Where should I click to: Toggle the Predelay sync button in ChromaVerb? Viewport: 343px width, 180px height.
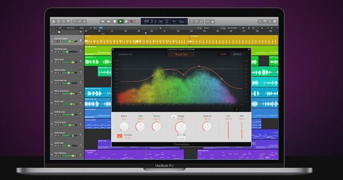pos(119,136)
